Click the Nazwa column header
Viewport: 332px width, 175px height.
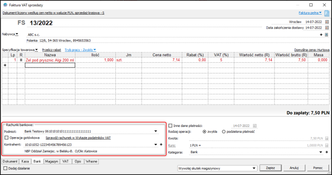click(50, 55)
